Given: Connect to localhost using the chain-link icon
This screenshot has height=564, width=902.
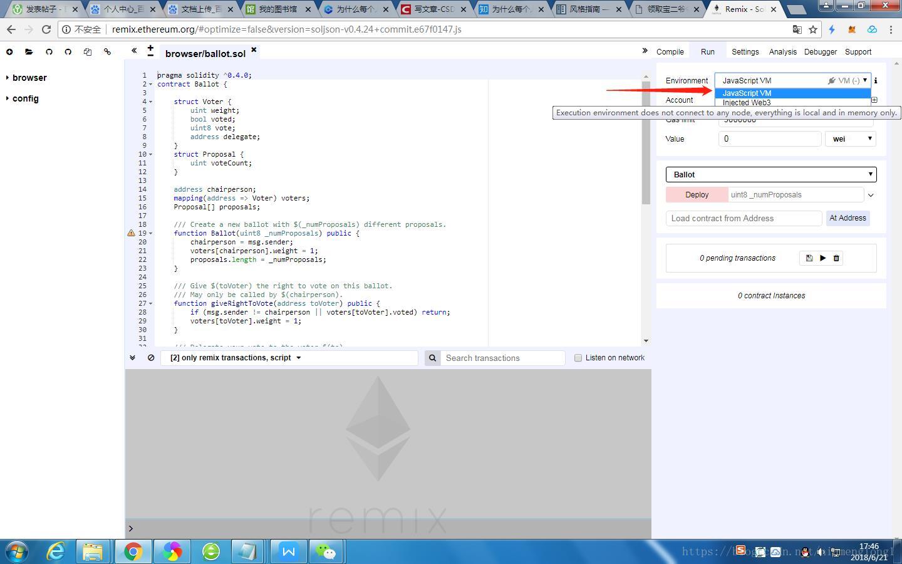Looking at the screenshot, I should click(107, 52).
